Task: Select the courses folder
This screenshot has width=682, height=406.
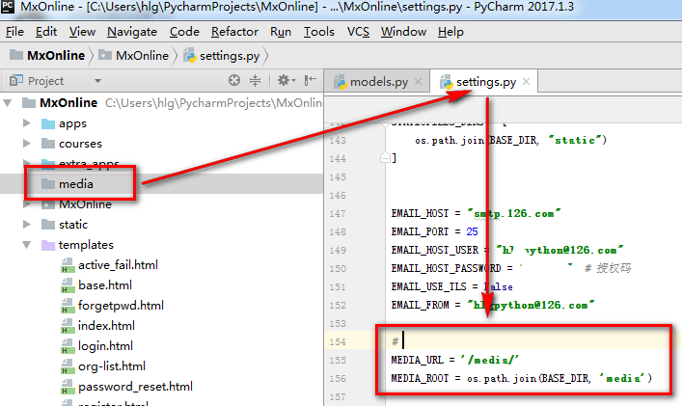Action: pos(80,144)
